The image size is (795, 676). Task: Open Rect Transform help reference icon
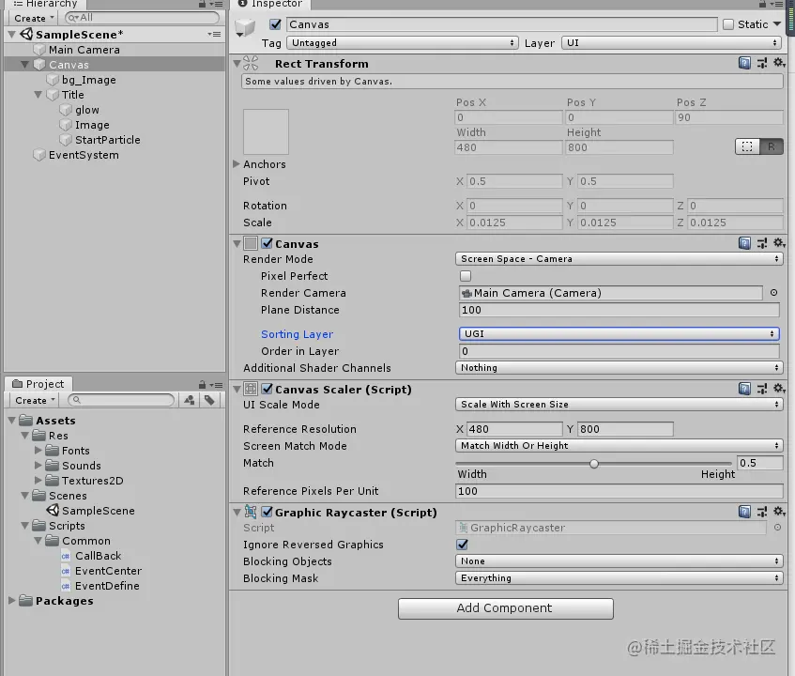click(x=744, y=64)
